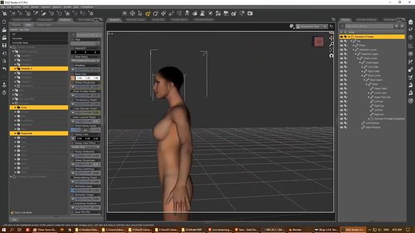Select Genesis 8 Female Eyelashes node
Screen dimensions: 415x233
tap(389, 118)
